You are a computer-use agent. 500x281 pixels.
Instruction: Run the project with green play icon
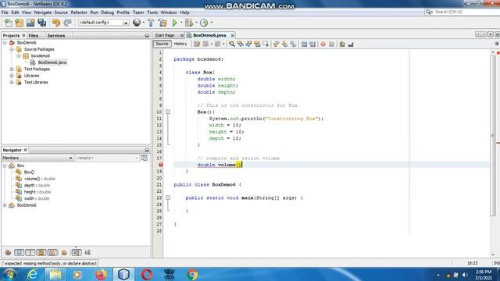tap(174, 23)
